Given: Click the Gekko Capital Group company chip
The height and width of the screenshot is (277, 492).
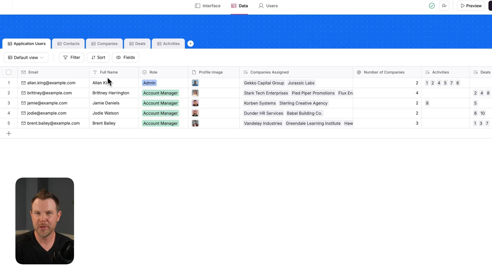Looking at the screenshot, I should (x=264, y=83).
